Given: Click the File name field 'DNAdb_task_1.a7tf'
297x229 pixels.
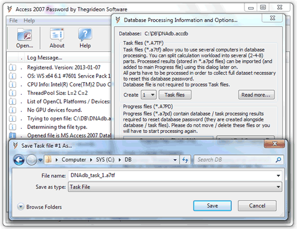Looking at the screenshot, I should (x=172, y=175).
